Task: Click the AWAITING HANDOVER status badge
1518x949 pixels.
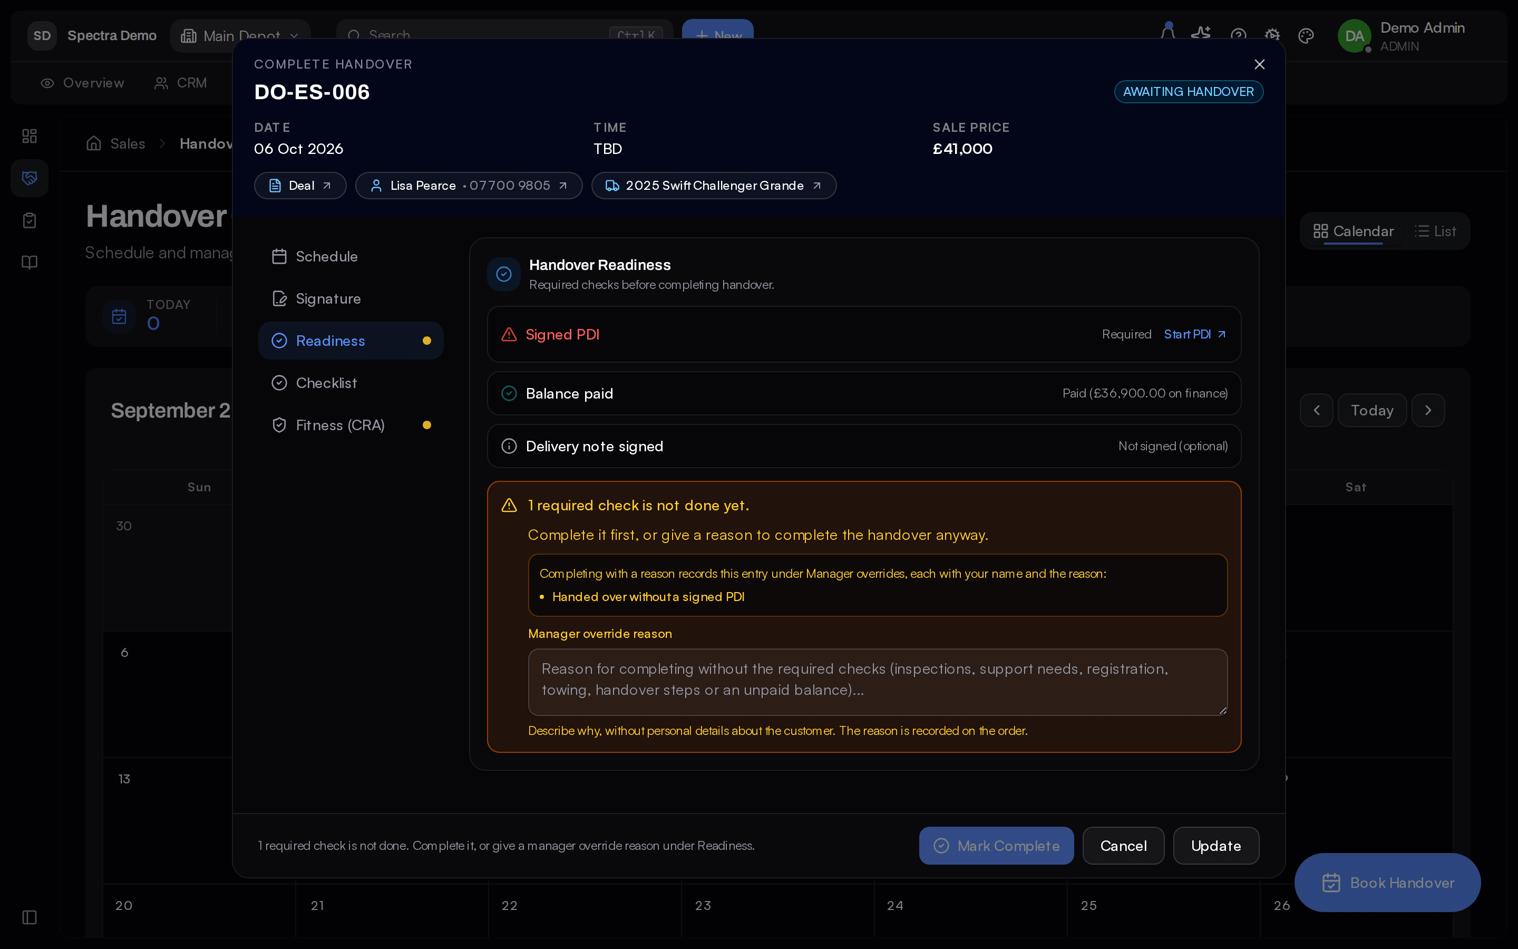Action: pos(1188,92)
